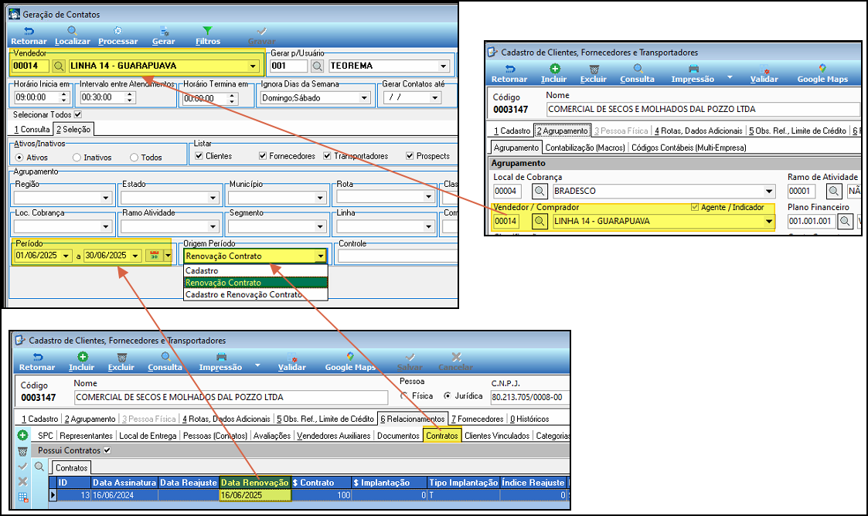
Task: Click the magnifier icon beside Contratos grid tab
Action: (x=39, y=467)
